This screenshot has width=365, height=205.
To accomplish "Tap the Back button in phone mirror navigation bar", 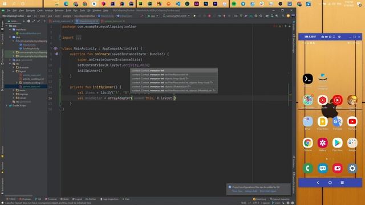I will point(318,183).
